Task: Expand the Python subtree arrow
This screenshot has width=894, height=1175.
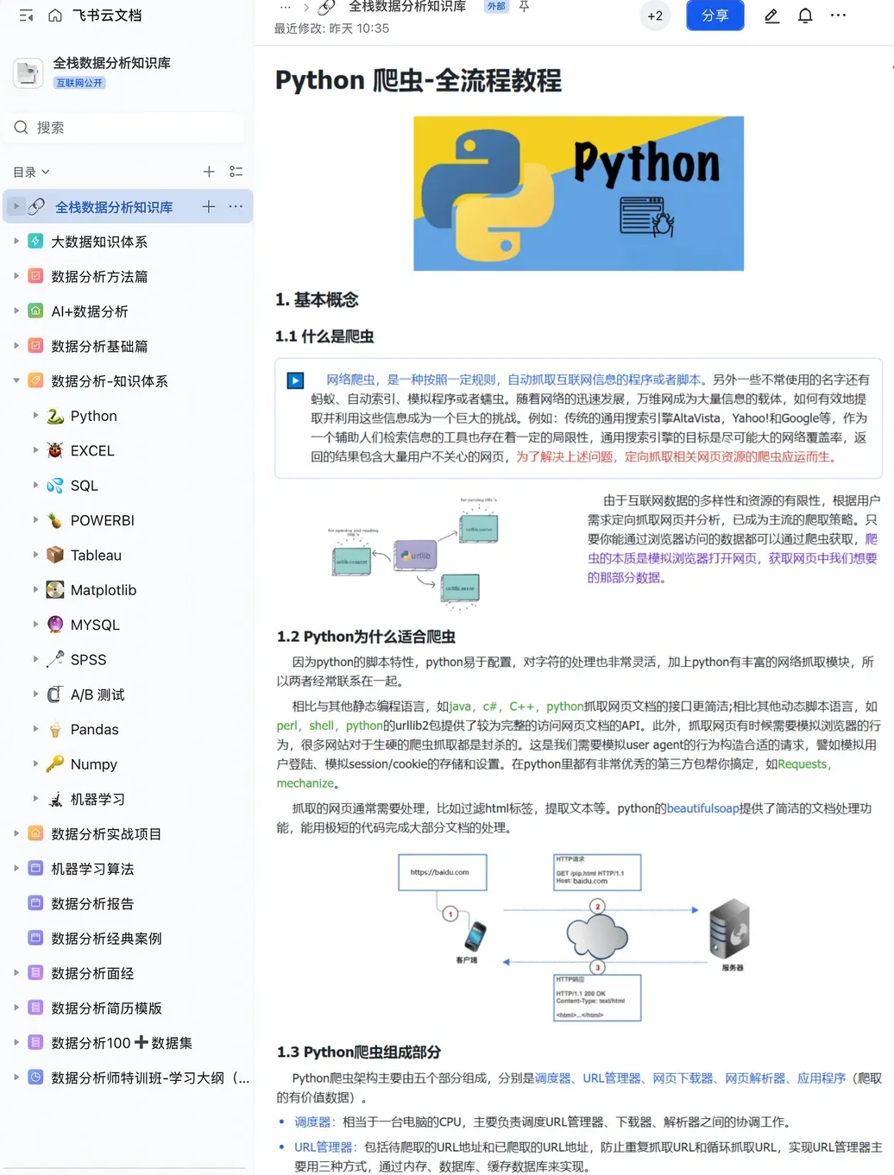Action: 35,416
